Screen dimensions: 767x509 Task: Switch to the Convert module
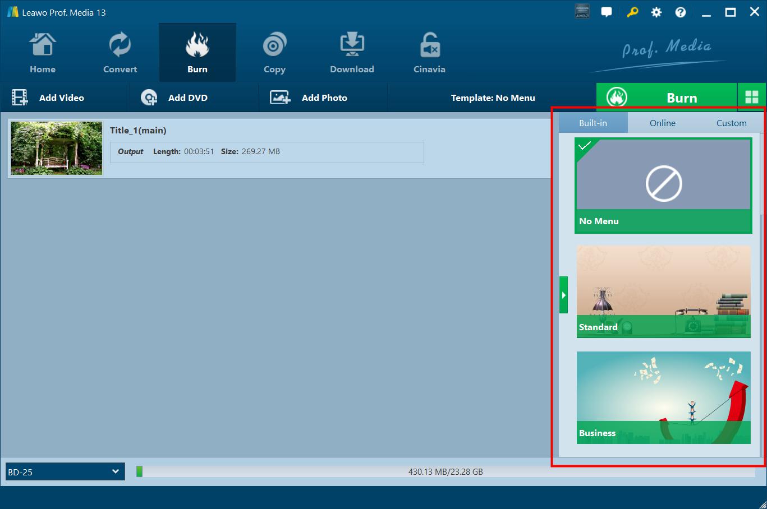pyautogui.click(x=120, y=53)
